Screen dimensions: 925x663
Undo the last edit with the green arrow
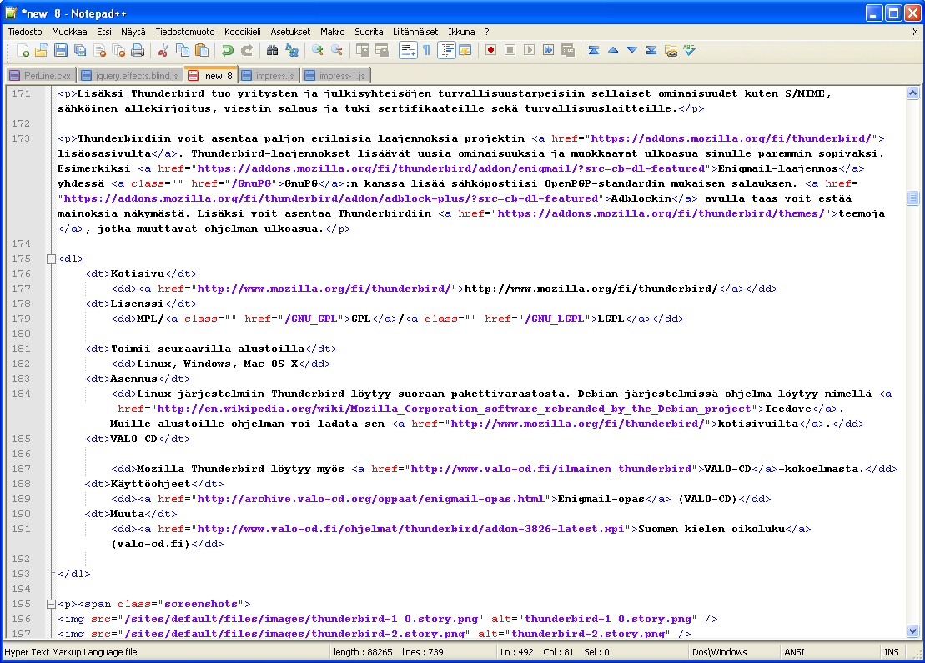pos(228,51)
